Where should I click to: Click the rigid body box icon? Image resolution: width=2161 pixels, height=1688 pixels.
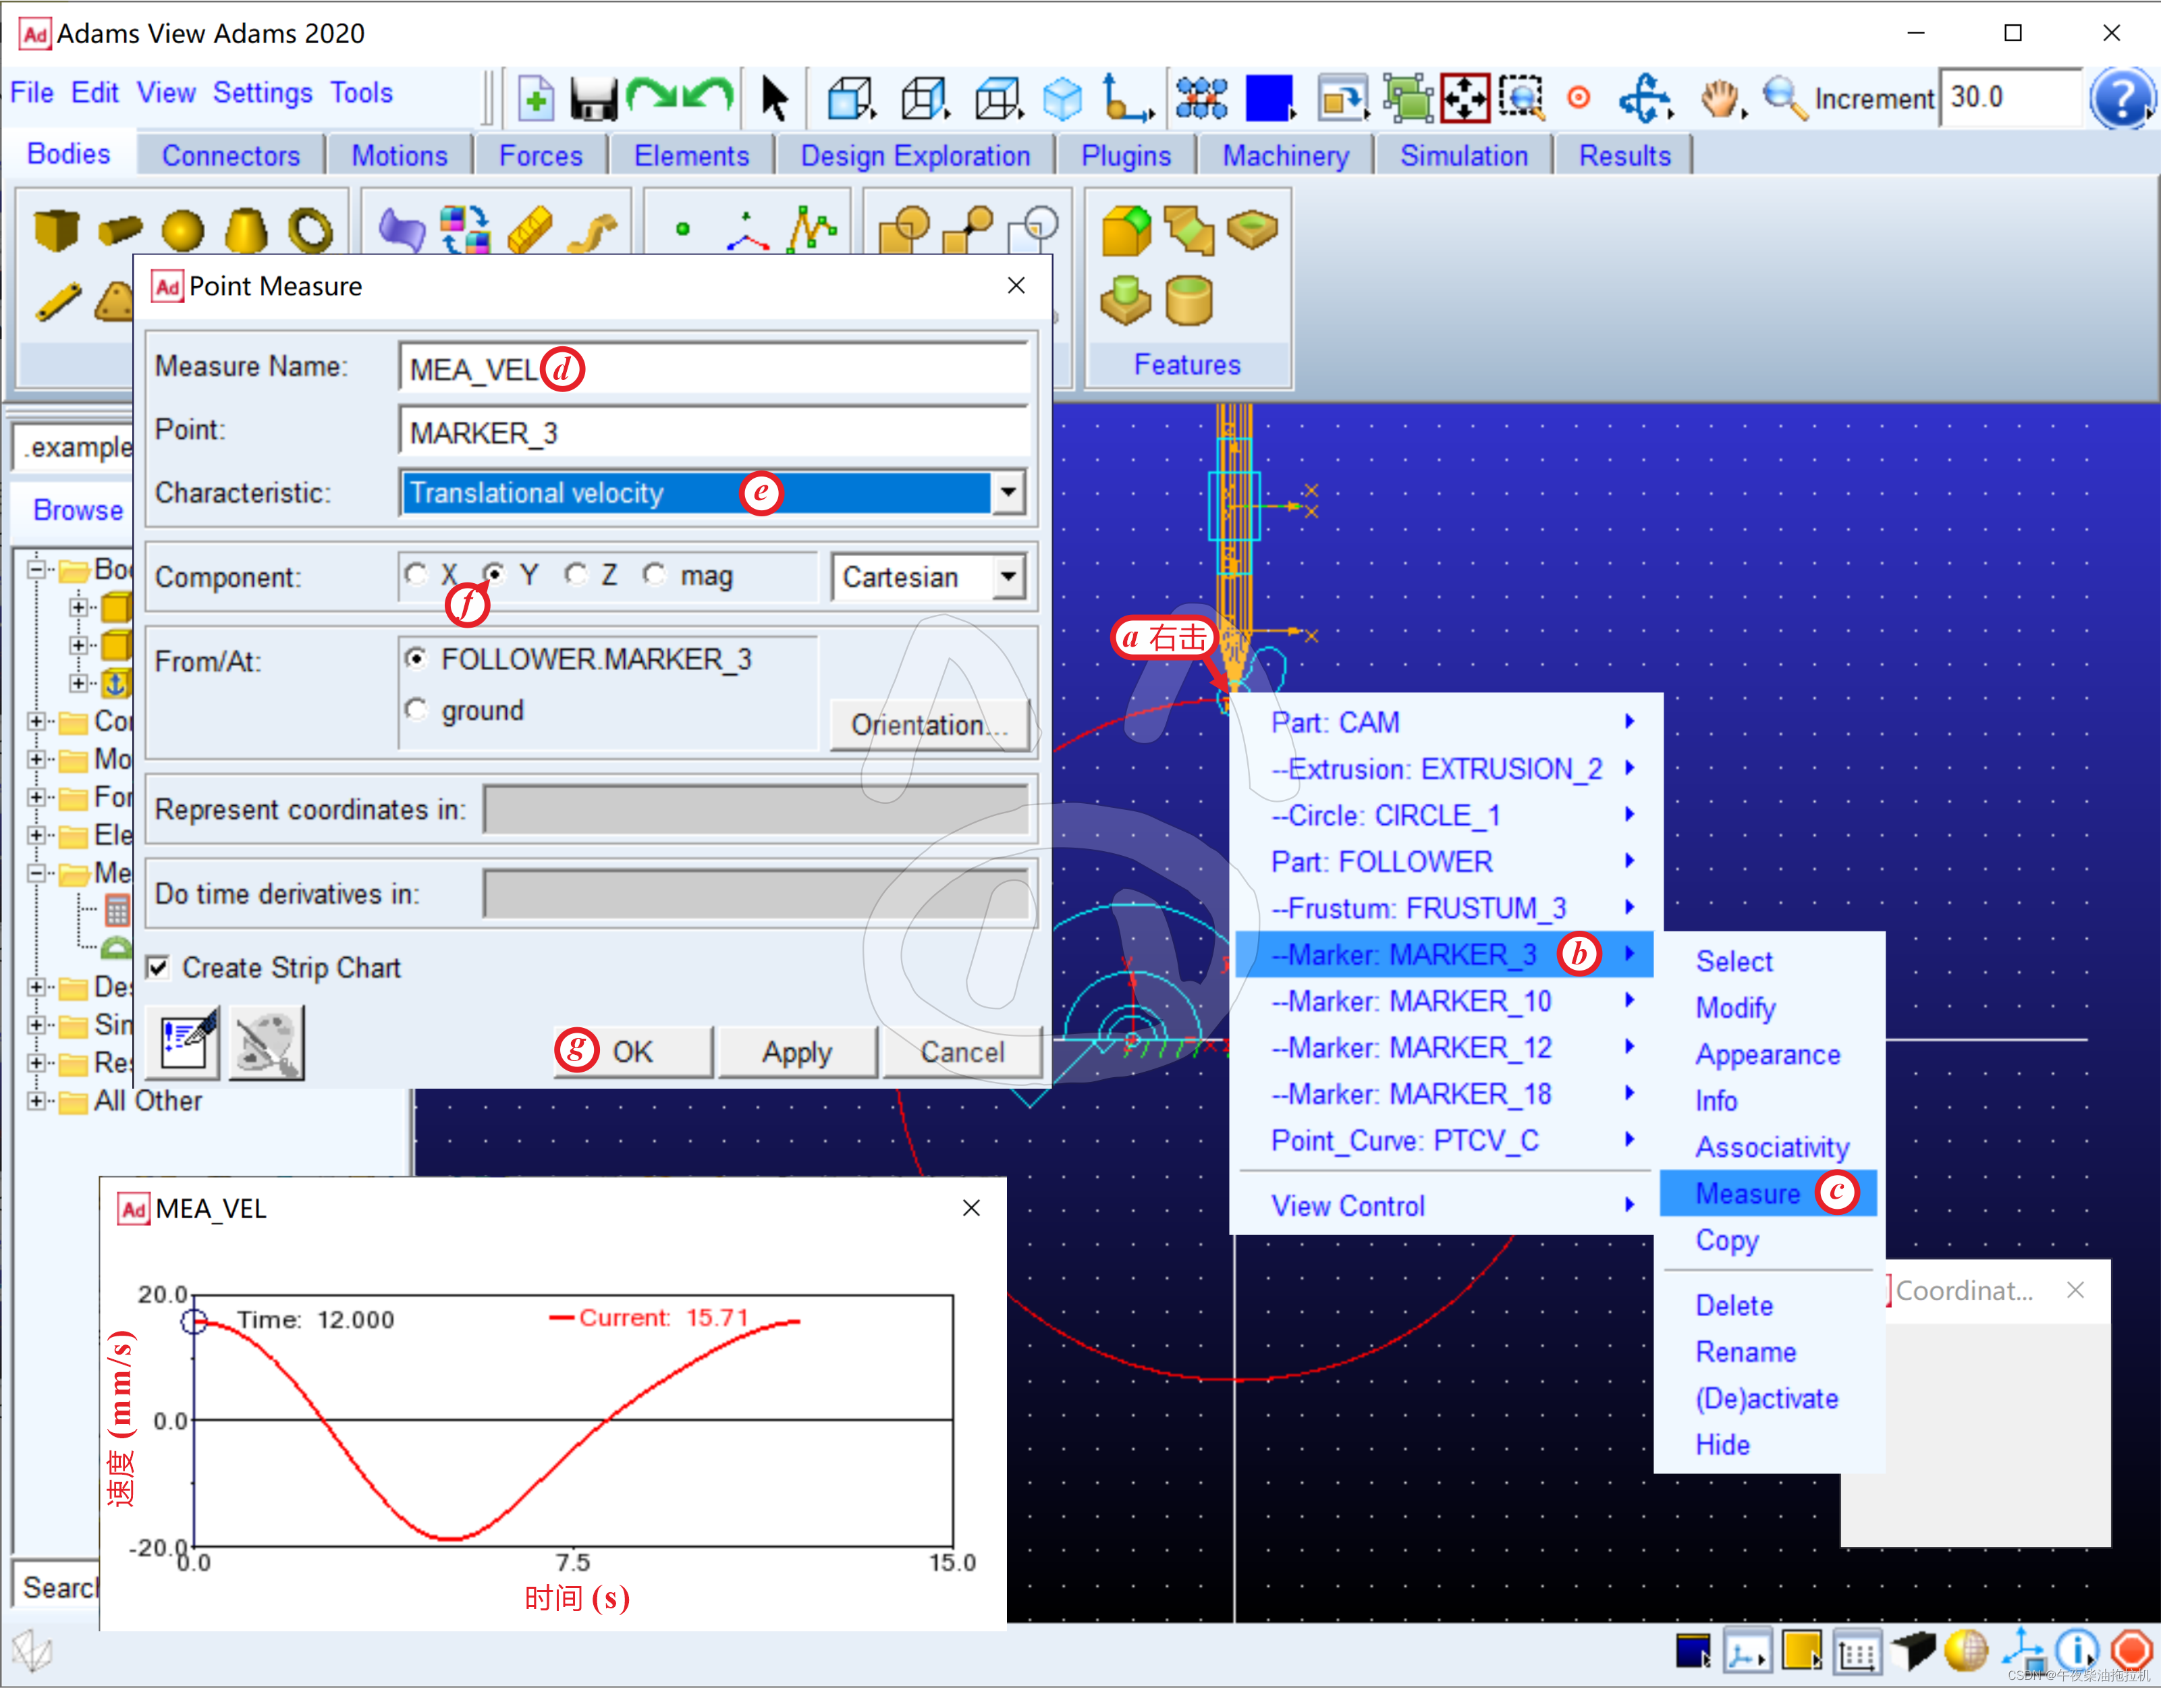point(55,229)
